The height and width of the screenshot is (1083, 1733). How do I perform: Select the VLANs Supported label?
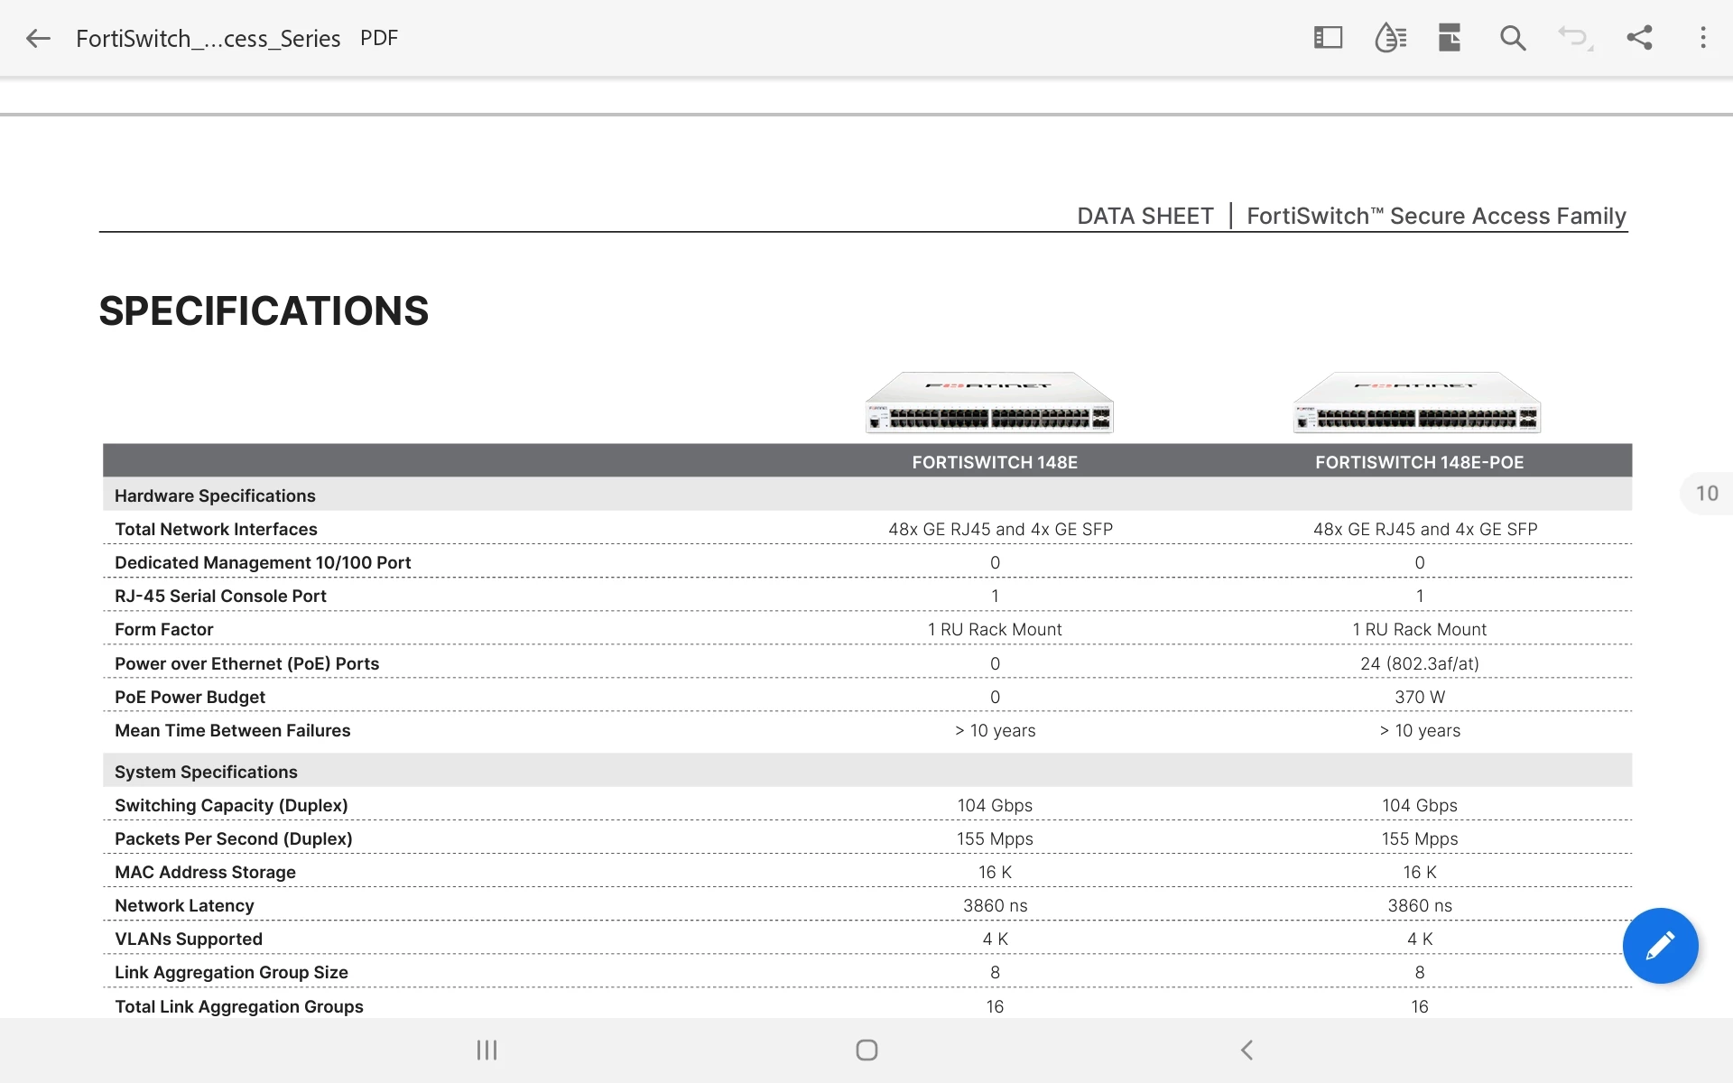click(189, 939)
